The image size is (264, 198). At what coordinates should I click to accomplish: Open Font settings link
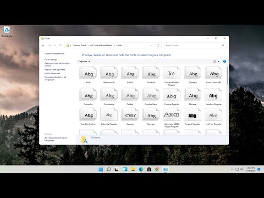pyautogui.click(x=51, y=59)
